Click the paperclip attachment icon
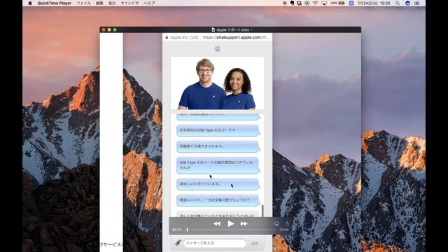Image resolution: width=448 pixels, height=252 pixels. click(178, 243)
